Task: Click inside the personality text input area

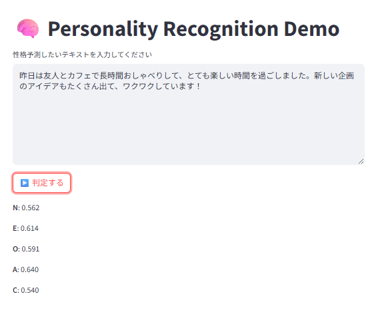Action: [x=189, y=114]
